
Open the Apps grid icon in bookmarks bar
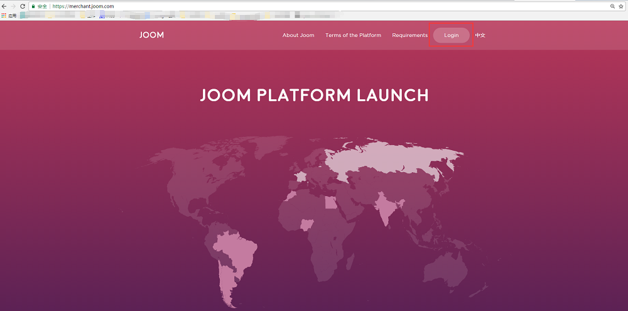(x=4, y=15)
